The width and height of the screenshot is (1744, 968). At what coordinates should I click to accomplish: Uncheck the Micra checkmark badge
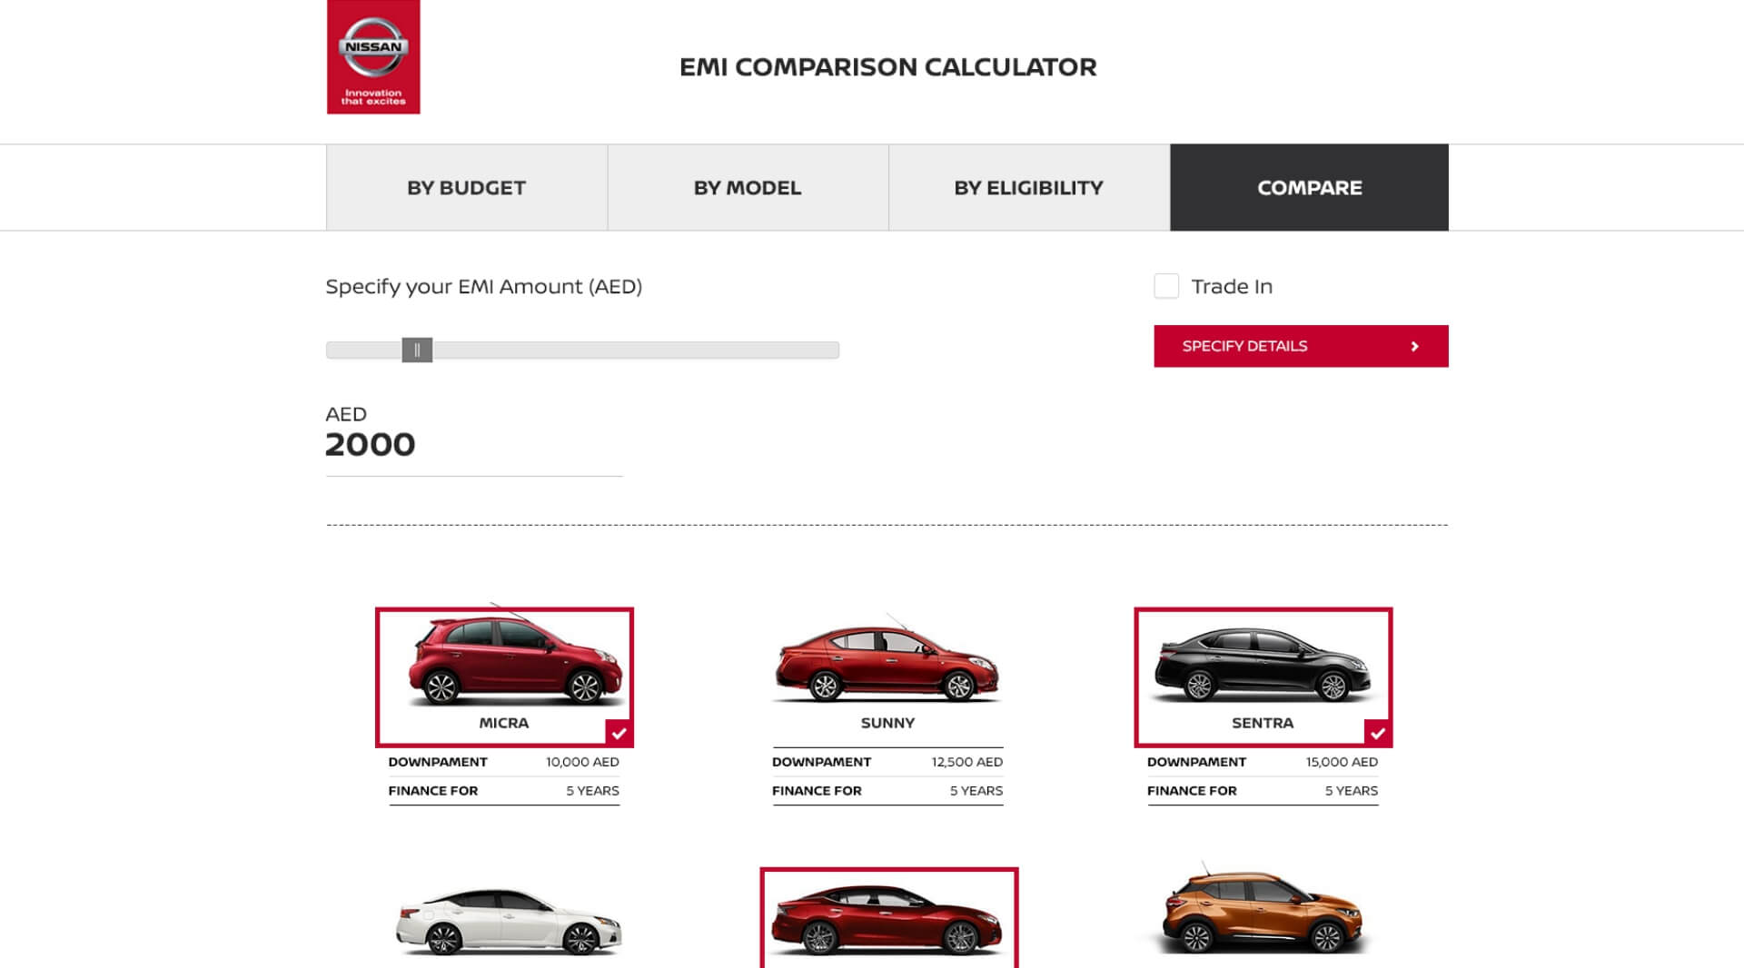pyautogui.click(x=619, y=733)
